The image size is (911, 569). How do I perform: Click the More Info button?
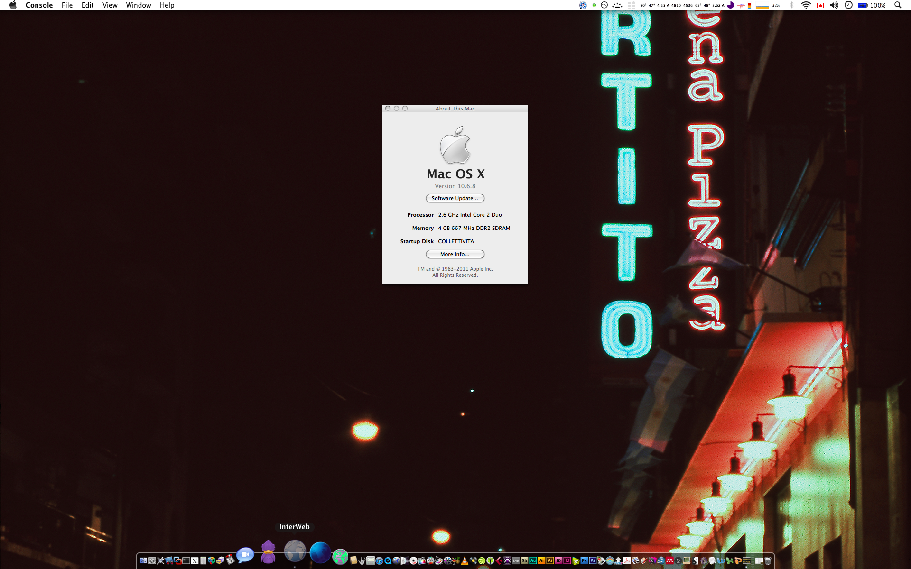point(455,254)
